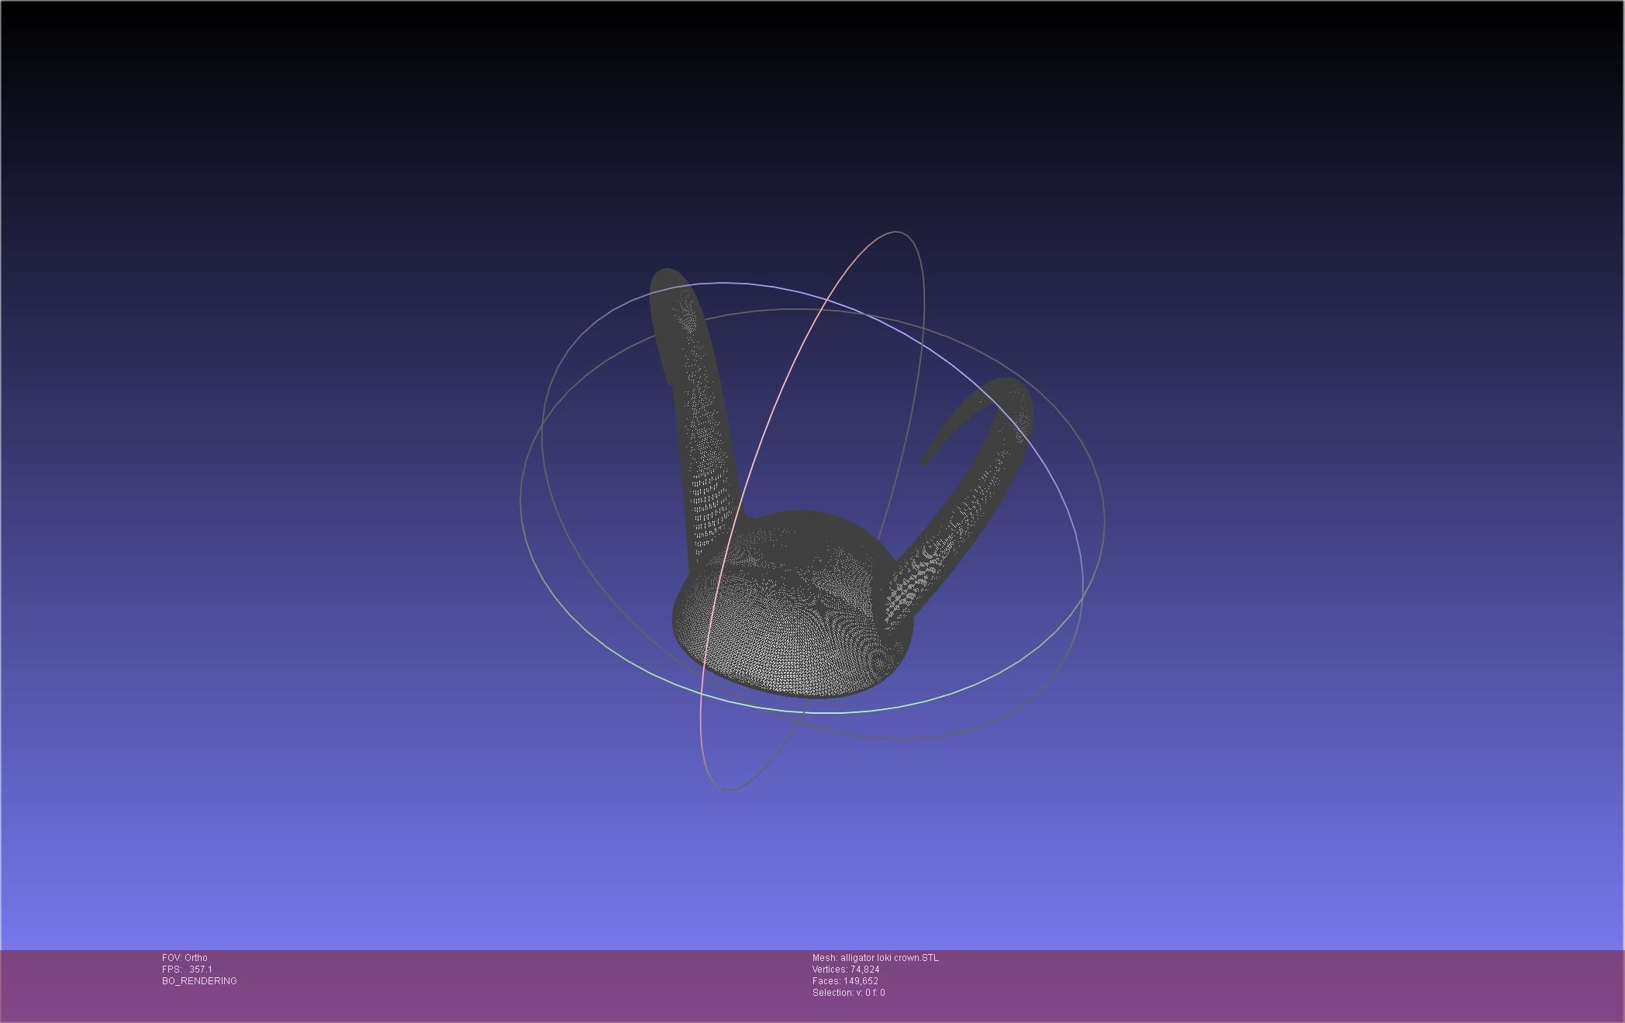Image resolution: width=1625 pixels, height=1023 pixels.
Task: Click the FPS readout text
Action: pyautogui.click(x=187, y=970)
